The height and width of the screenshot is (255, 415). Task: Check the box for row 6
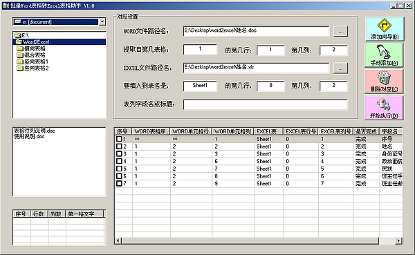[x=119, y=176]
